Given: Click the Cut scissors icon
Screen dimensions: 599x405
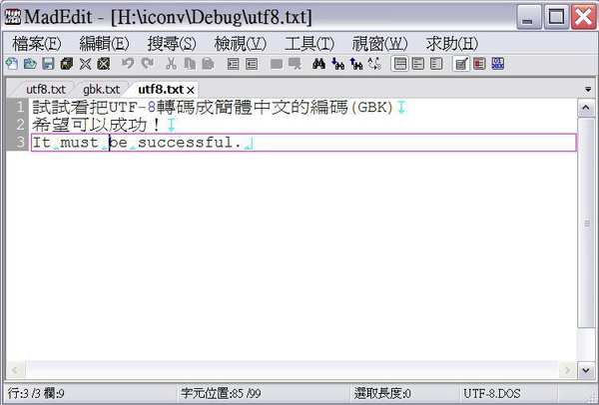Looking at the screenshot, I should pos(172,64).
